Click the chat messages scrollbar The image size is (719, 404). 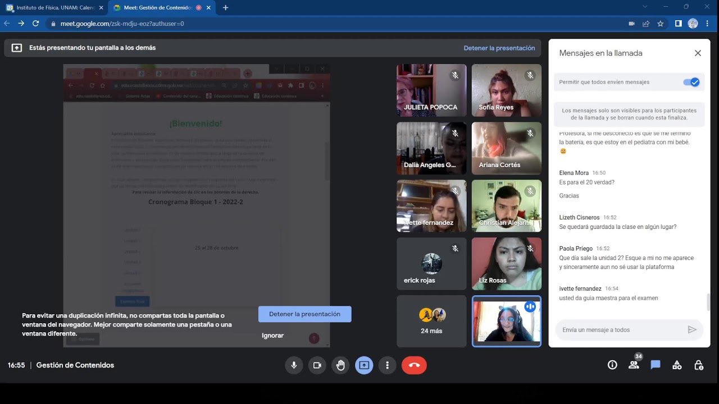click(x=708, y=302)
